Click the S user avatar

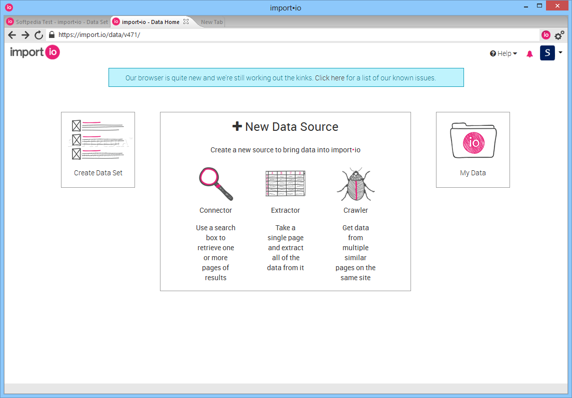(x=547, y=53)
